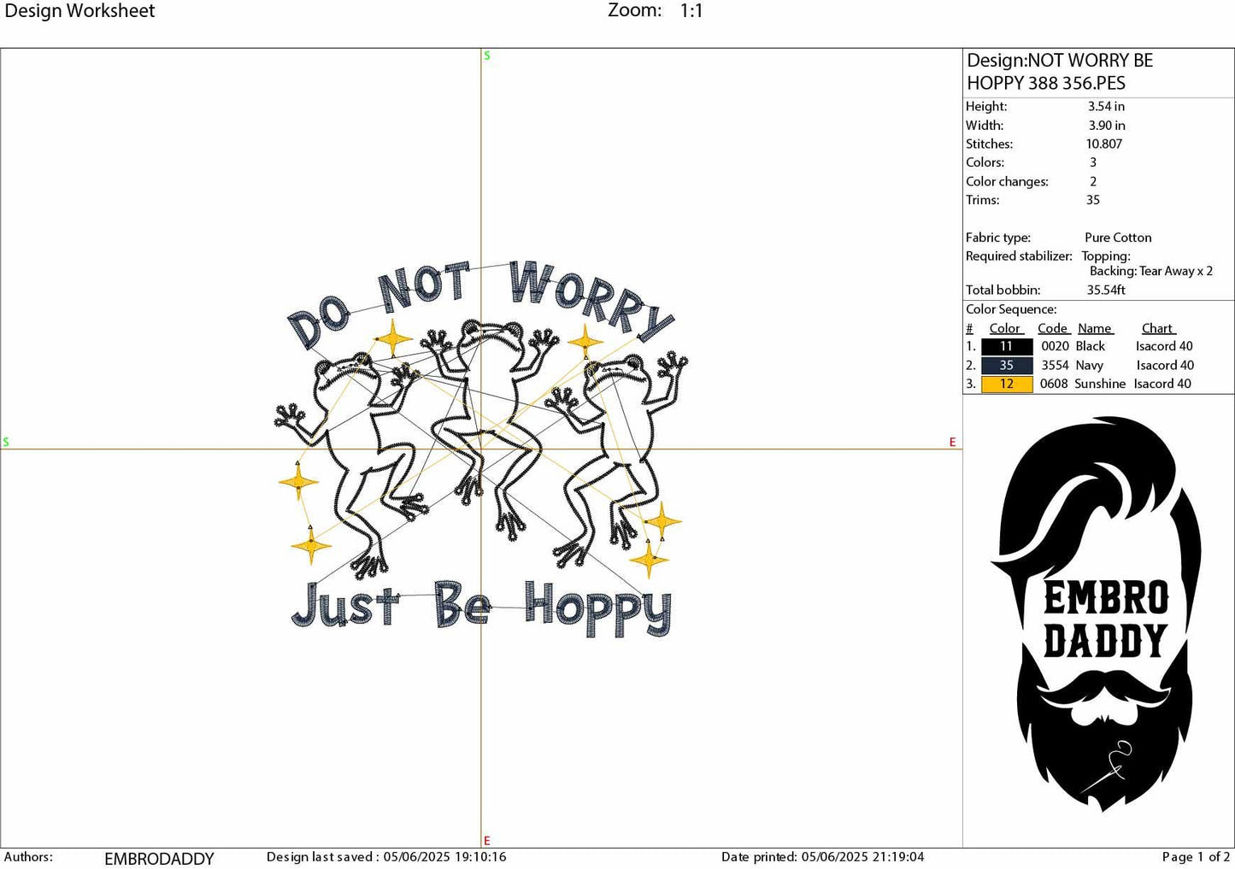Screen dimensions: 1235x869
Task: Toggle color 2 Navy in the sequence
Action: click(1006, 365)
